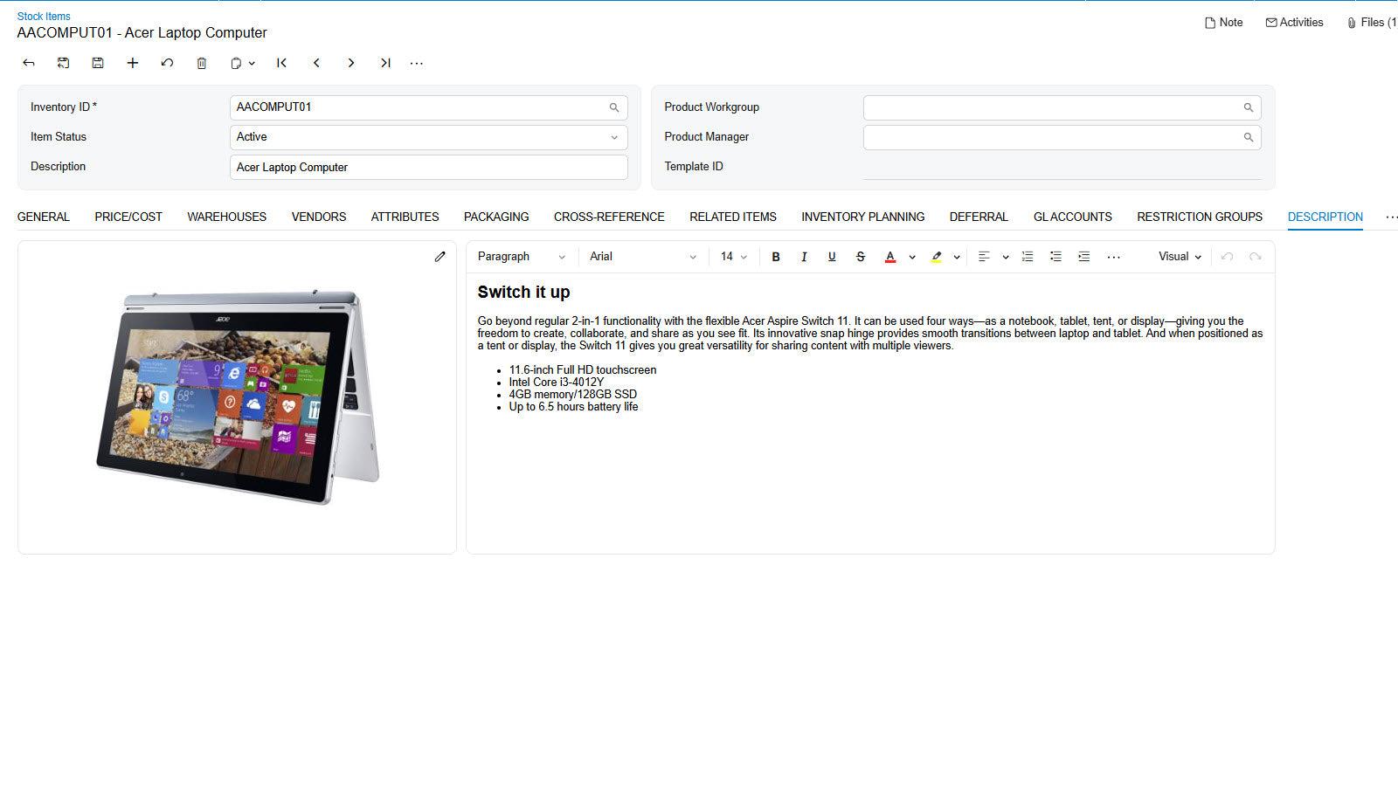Open the Product Workgroup lookup magnifier
This screenshot has height=786, width=1398.
[x=1249, y=107]
